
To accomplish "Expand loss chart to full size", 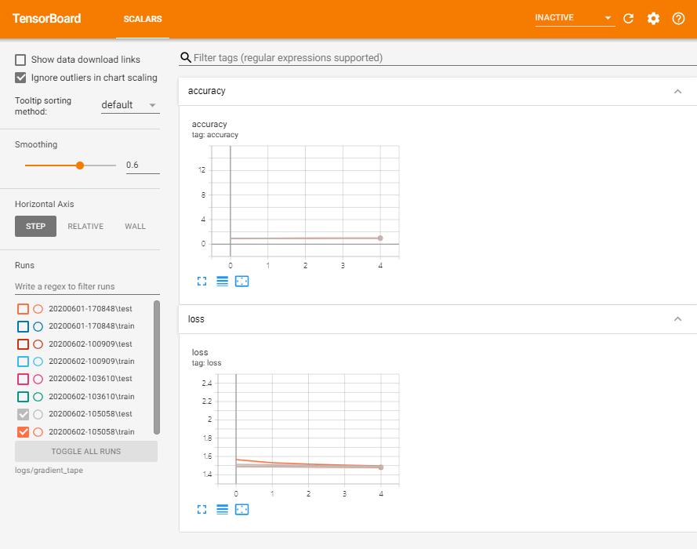I will 201,510.
